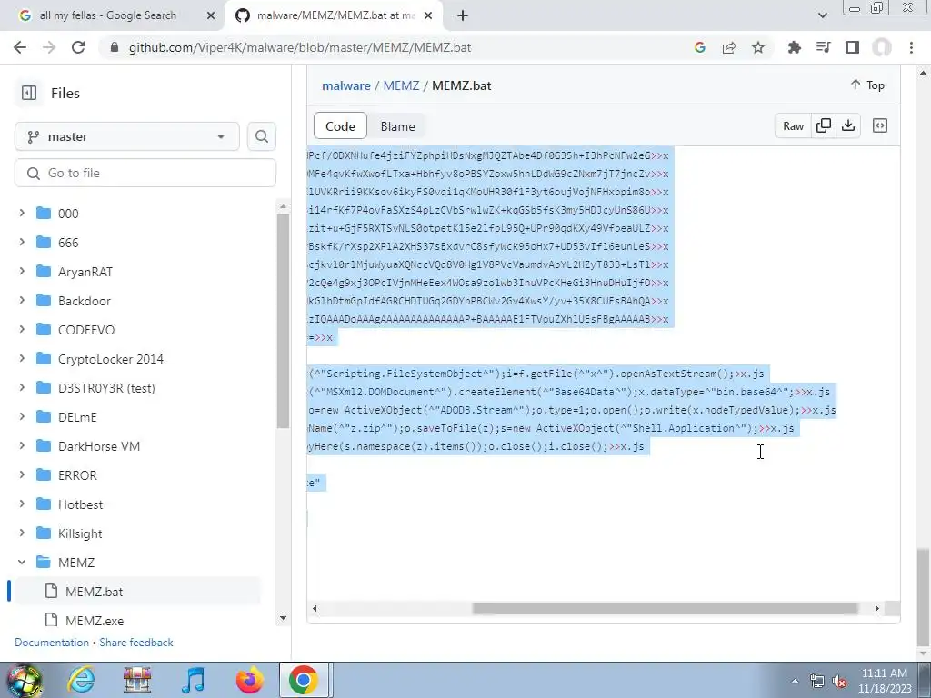Screen dimensions: 931x698
Task: Expand the CODEEVO folder
Action: [x=22, y=329]
